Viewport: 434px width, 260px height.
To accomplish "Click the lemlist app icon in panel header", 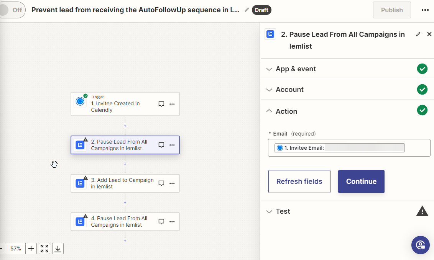I will click(270, 34).
